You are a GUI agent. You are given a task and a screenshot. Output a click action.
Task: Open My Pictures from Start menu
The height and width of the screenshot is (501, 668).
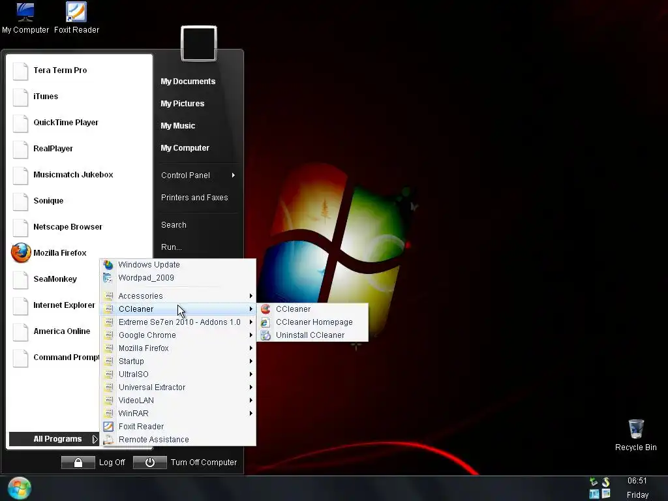point(183,104)
